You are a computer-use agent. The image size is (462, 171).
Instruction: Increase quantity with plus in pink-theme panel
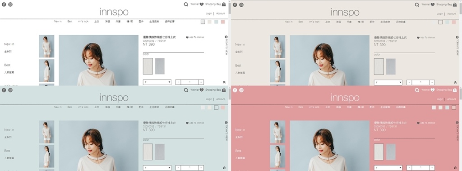pos(432,168)
